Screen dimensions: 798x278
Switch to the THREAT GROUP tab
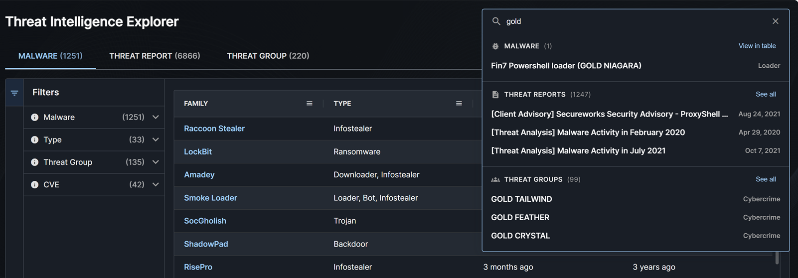point(268,56)
